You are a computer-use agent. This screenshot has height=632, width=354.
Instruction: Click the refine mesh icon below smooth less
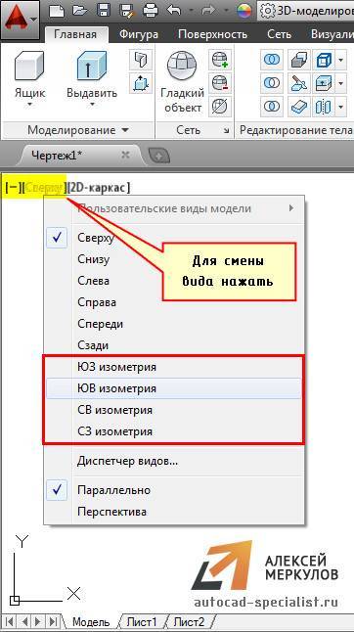[x=220, y=107]
